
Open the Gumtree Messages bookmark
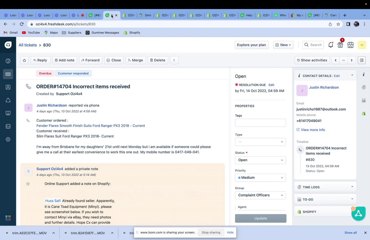click(x=102, y=33)
